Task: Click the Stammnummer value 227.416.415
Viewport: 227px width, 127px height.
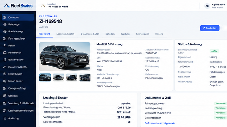Action: 152,61
